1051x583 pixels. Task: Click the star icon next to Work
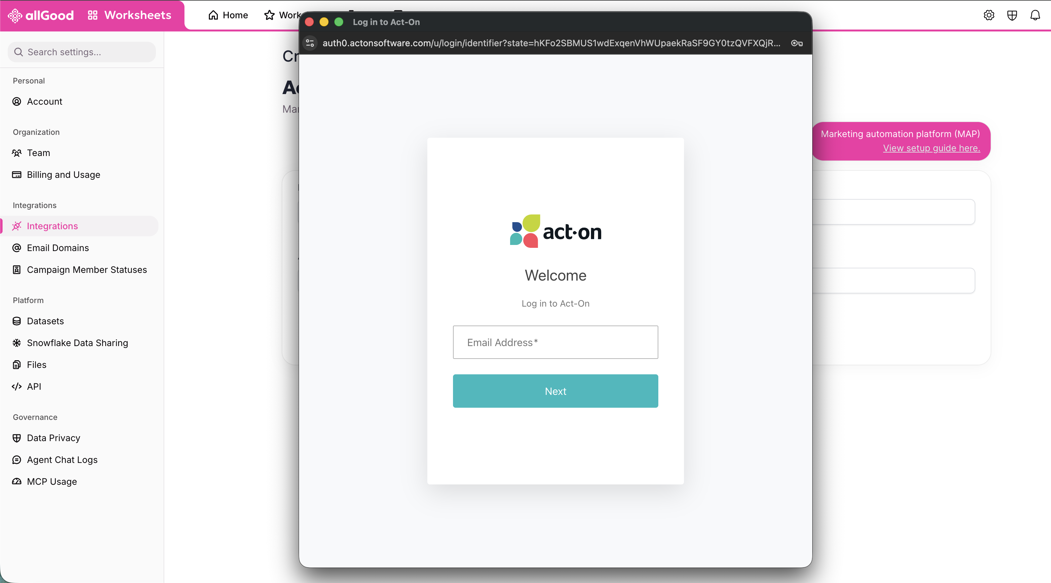pyautogui.click(x=269, y=15)
